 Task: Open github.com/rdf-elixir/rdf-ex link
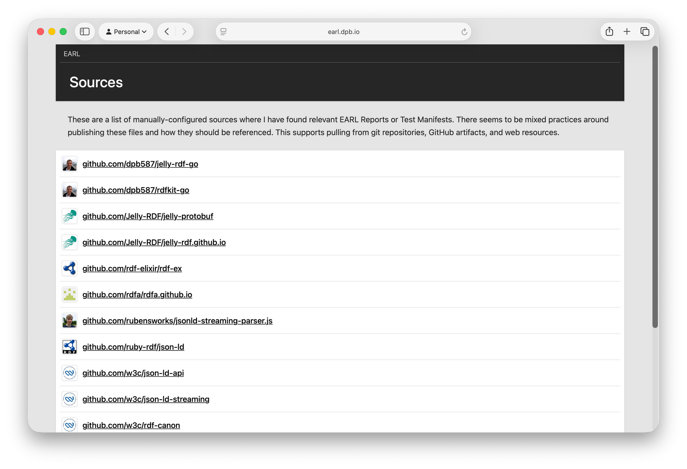[x=132, y=269]
